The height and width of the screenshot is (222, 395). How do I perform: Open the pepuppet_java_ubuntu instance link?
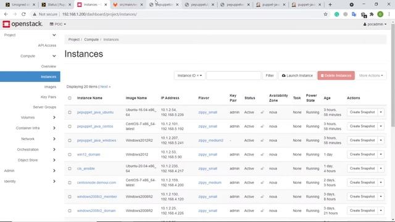[x=95, y=112]
